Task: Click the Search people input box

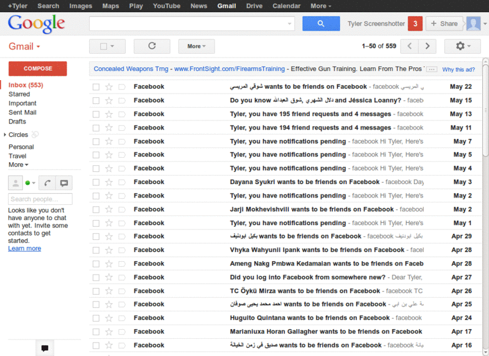Action: (x=40, y=199)
